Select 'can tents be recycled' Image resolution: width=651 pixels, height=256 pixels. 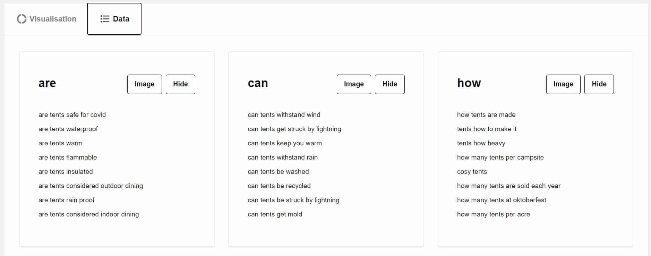279,186
